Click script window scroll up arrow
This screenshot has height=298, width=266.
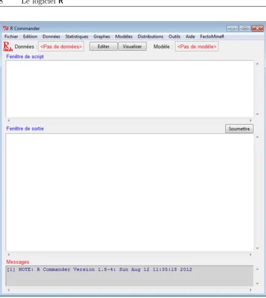coord(258,63)
